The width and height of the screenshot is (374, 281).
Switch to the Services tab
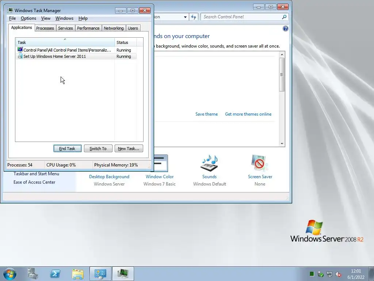(65, 28)
